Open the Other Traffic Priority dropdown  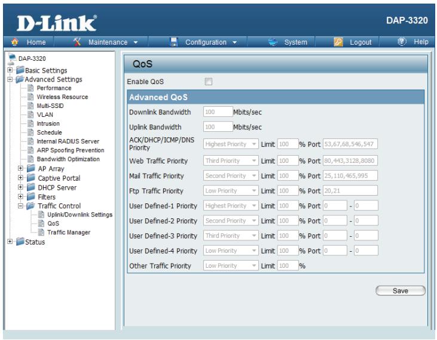(231, 266)
